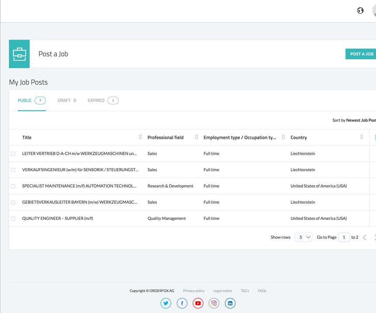The image size is (376, 313).
Task: Grab the Title column drag handle
Action: pyautogui.click(x=140, y=137)
